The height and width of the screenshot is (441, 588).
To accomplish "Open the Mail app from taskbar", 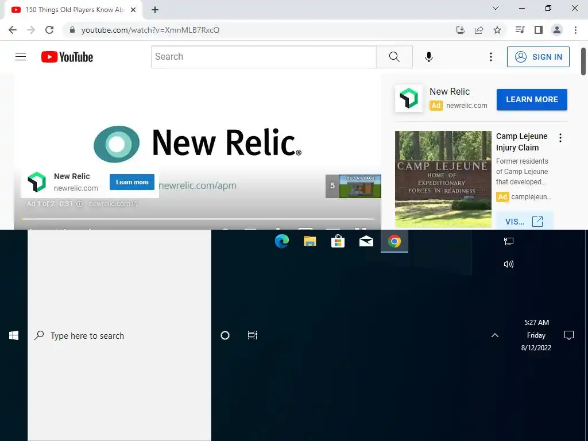I will click(366, 241).
